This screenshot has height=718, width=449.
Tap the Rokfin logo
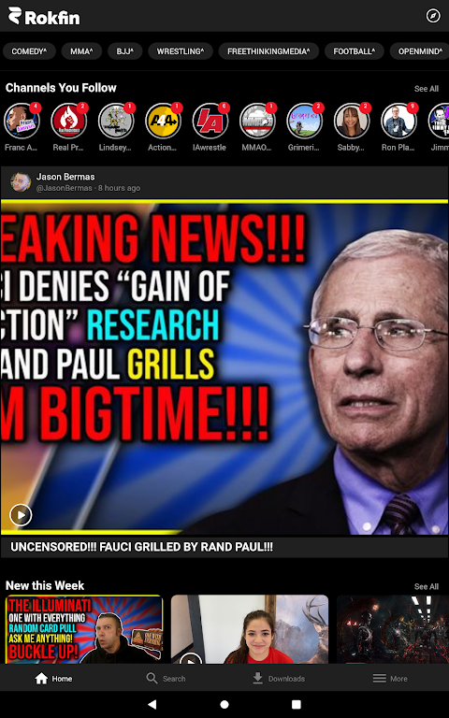click(44, 16)
